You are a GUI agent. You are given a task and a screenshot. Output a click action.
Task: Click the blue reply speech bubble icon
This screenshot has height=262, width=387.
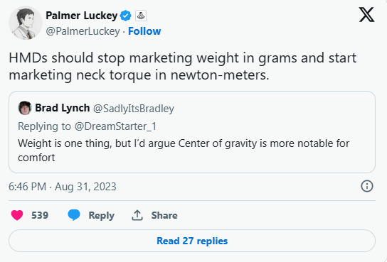(x=74, y=215)
